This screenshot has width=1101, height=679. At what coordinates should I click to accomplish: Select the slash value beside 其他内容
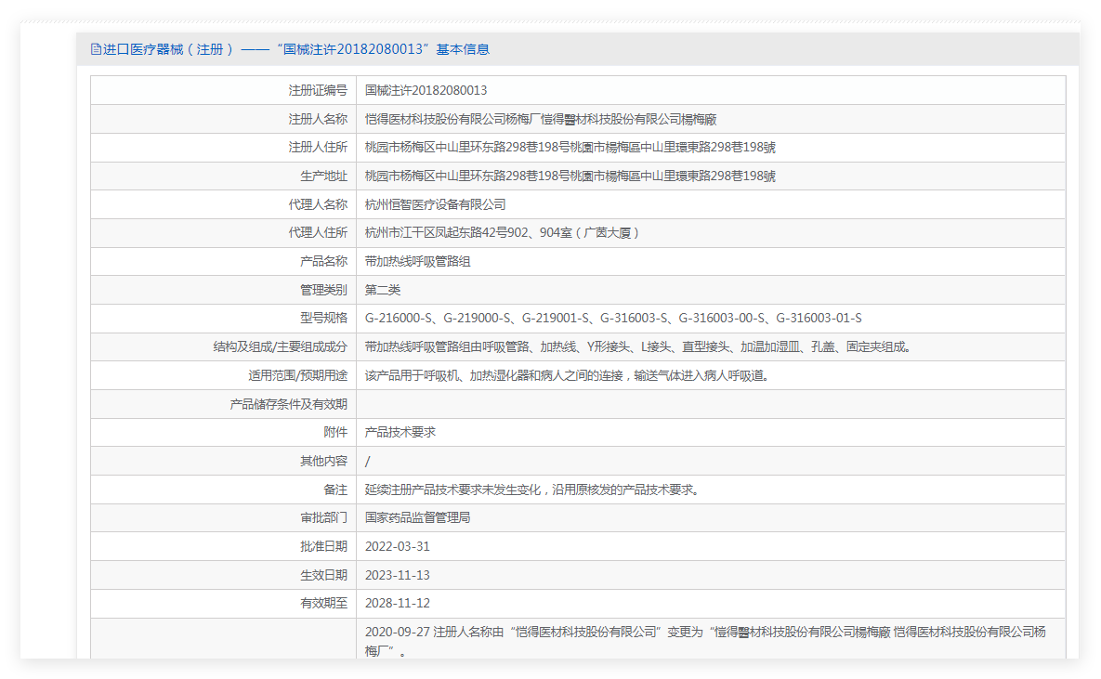pos(367,462)
